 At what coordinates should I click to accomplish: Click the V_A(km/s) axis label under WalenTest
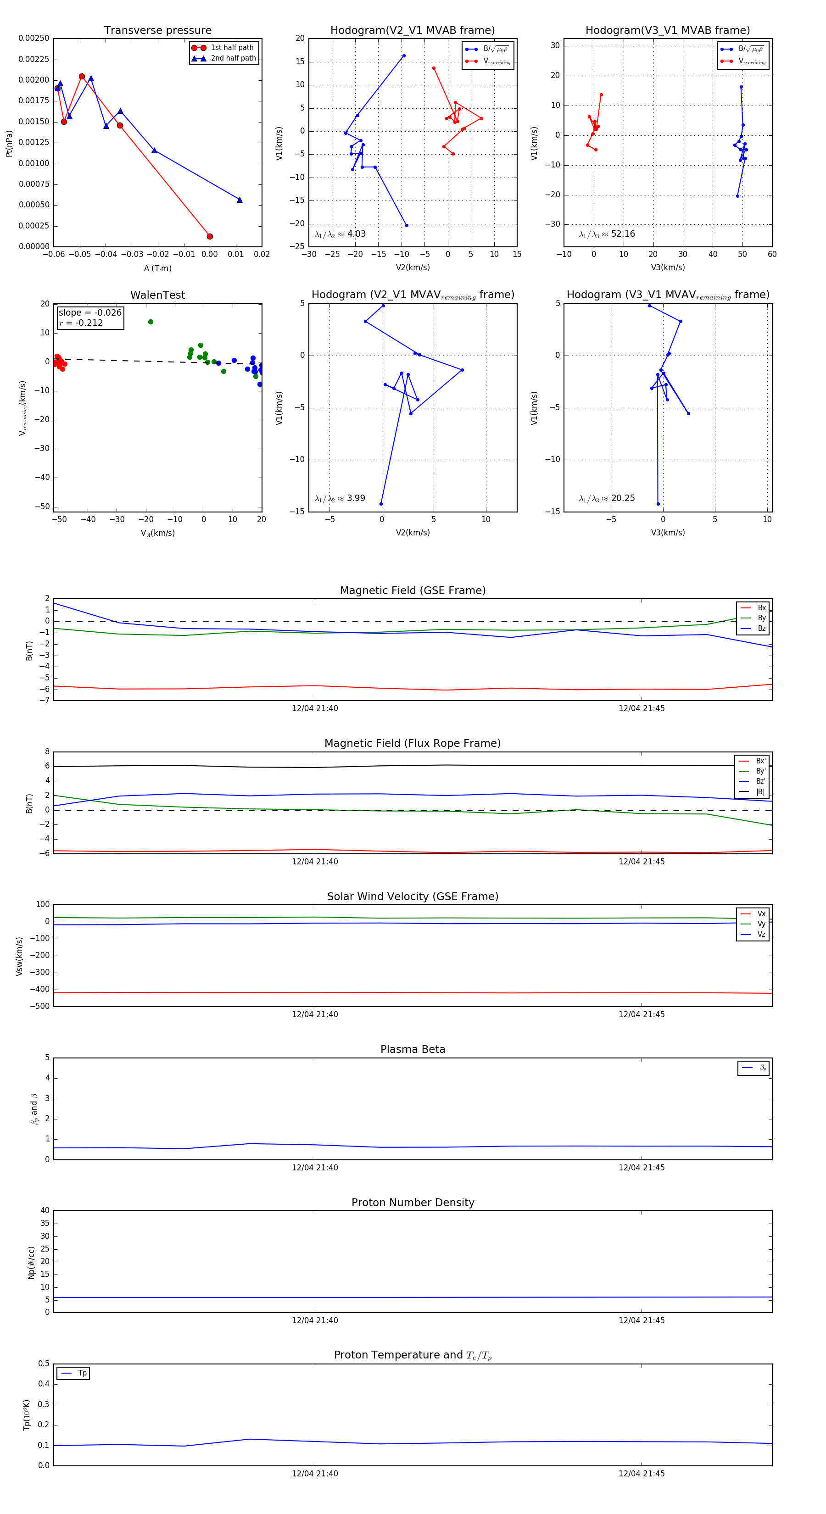157,533
